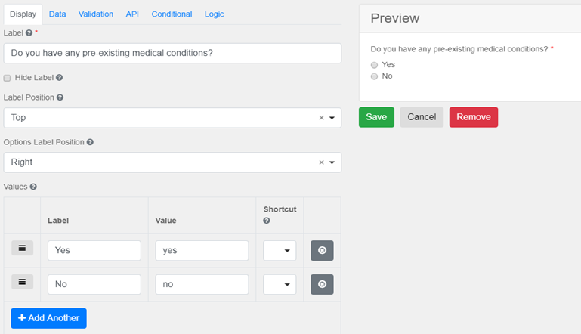Click the Options Label Position help icon
Viewport: 581px width, 334px height.
[x=90, y=142]
